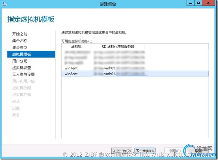
Task: Close the 创建集合 window
Action: point(209,3)
